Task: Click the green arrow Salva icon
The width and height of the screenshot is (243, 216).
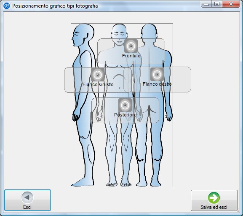Action: click(214, 198)
